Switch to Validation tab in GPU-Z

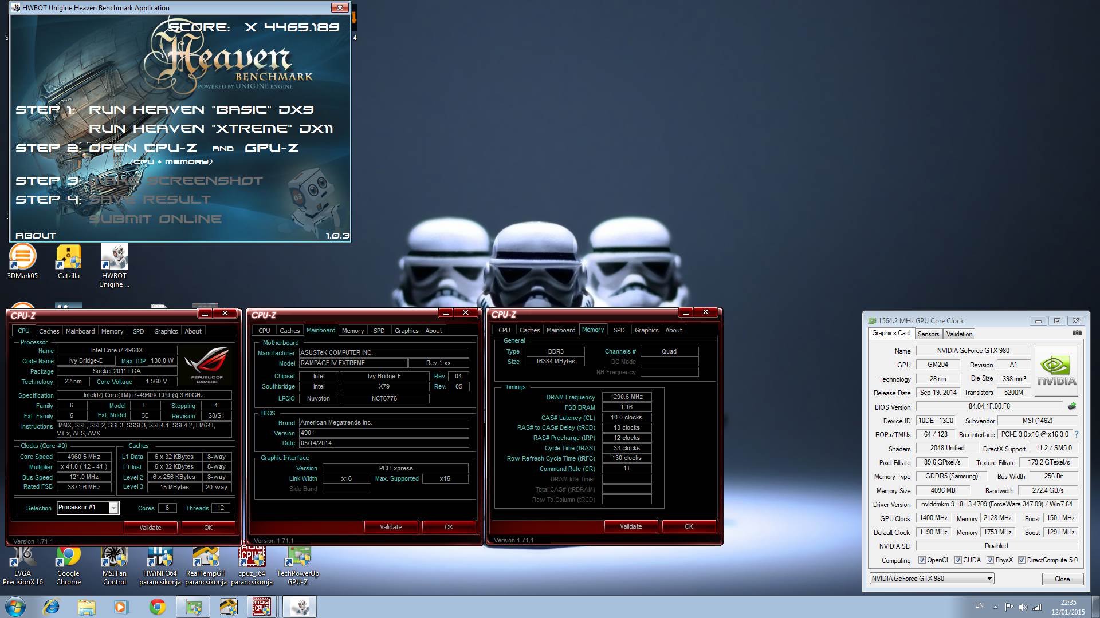pos(959,334)
